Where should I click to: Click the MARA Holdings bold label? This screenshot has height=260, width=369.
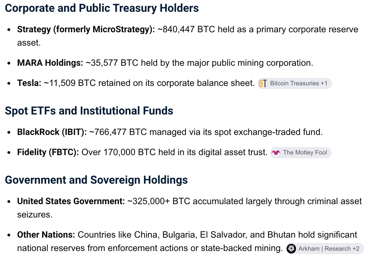point(50,63)
